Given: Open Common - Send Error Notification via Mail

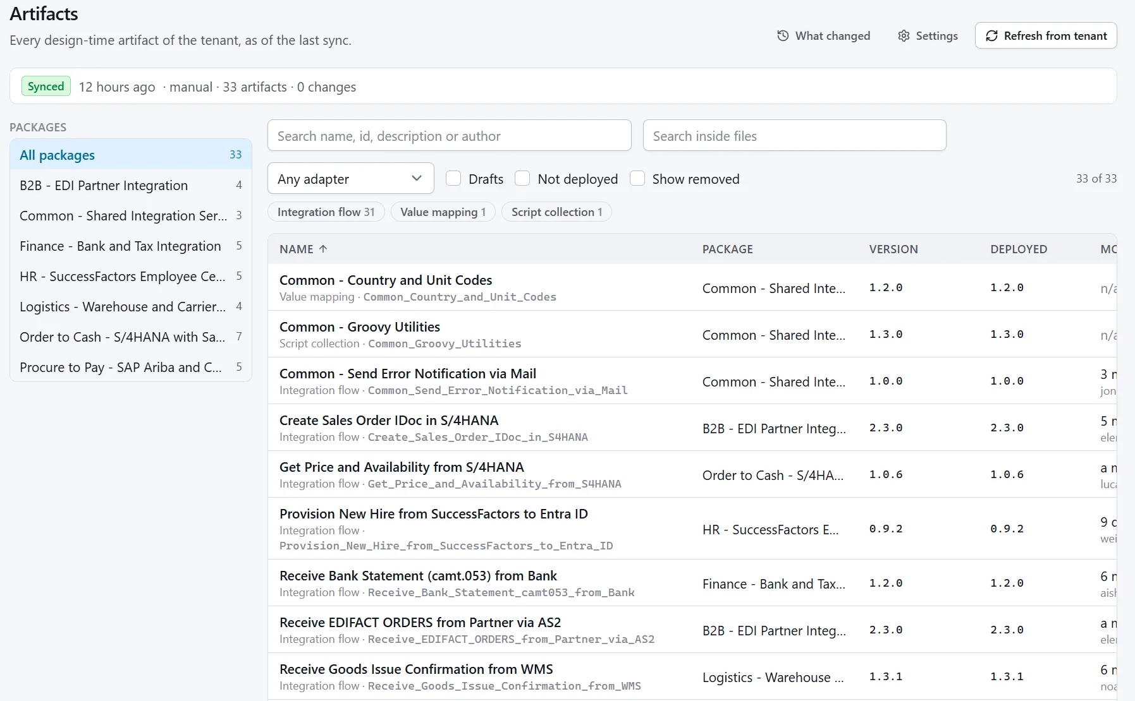Looking at the screenshot, I should click(x=408, y=373).
